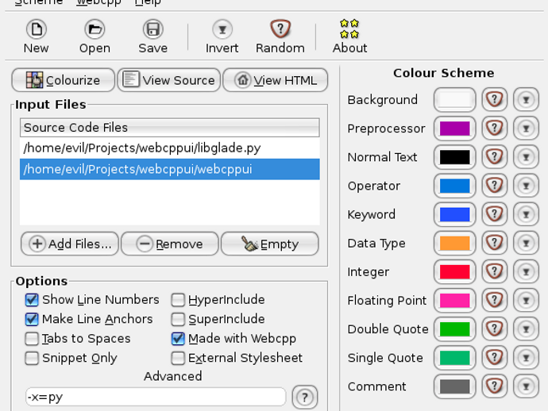
Task: Pick the Normal Text black swatch
Action: tap(454, 157)
